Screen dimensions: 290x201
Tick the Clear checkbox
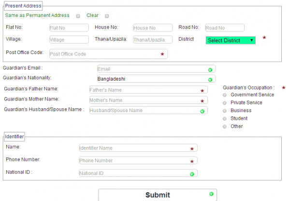tap(107, 15)
